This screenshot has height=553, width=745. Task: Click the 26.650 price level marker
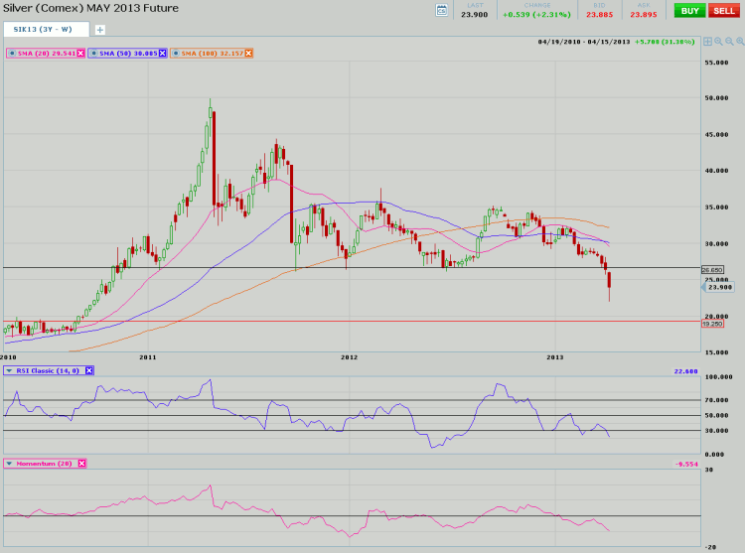pyautogui.click(x=713, y=269)
